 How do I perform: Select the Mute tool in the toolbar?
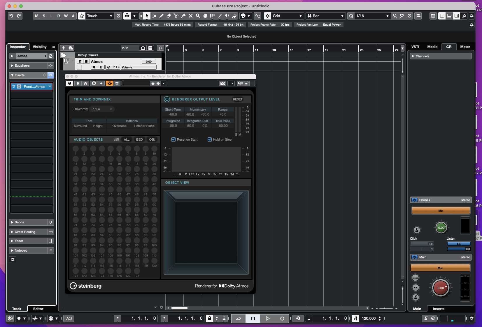(191, 16)
